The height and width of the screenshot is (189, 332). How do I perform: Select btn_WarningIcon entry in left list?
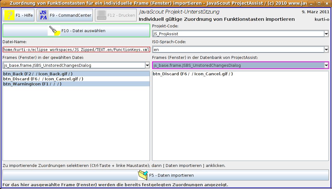[32, 84]
